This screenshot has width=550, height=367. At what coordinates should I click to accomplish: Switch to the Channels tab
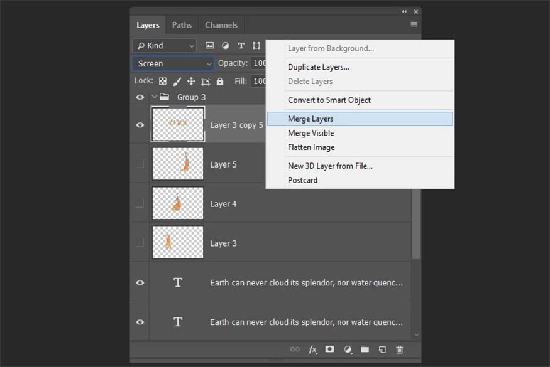point(221,25)
